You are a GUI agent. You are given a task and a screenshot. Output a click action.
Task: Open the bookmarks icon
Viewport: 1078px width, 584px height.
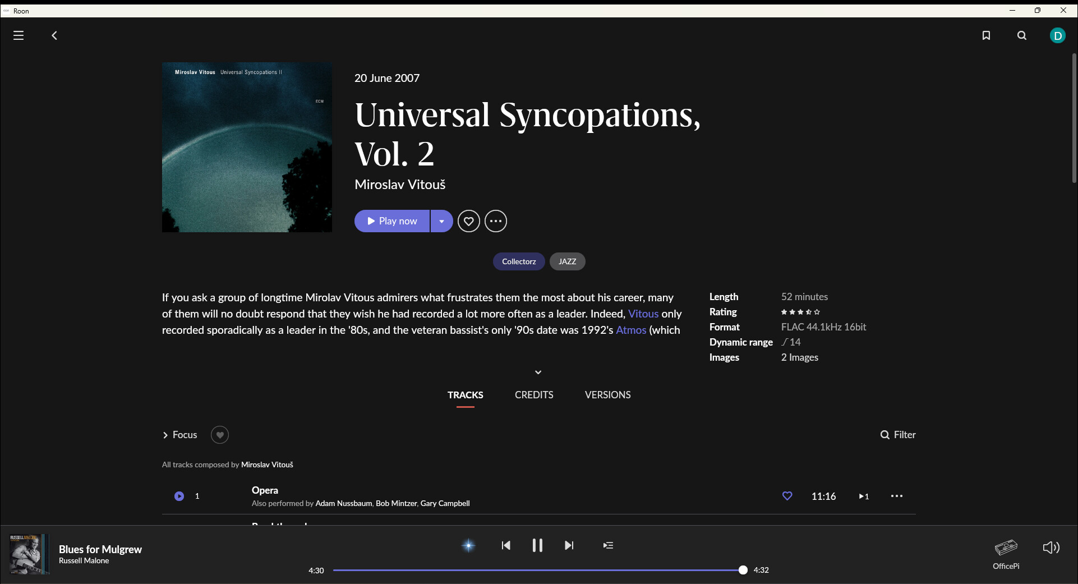pyautogui.click(x=986, y=35)
